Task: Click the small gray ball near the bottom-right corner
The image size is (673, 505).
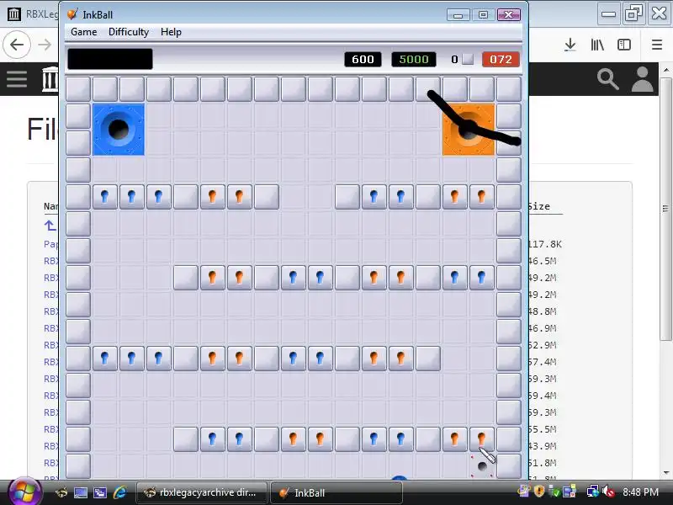Action: [482, 466]
